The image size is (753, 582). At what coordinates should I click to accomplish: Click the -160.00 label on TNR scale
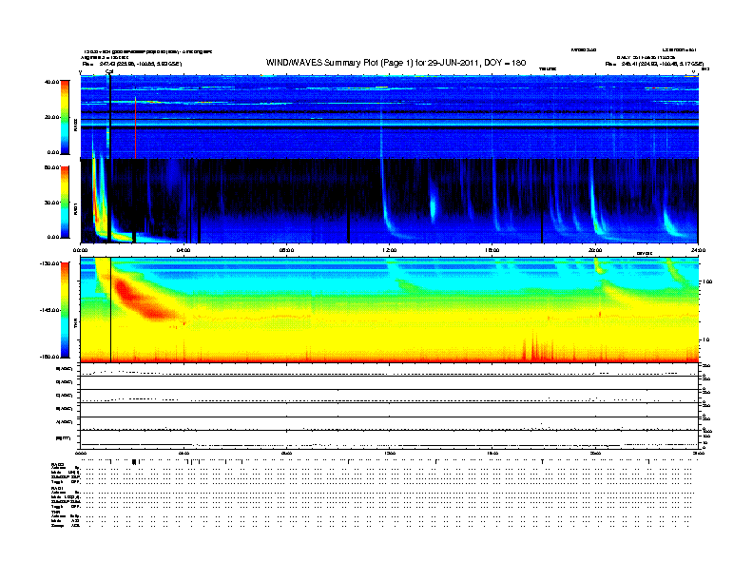tap(49, 357)
